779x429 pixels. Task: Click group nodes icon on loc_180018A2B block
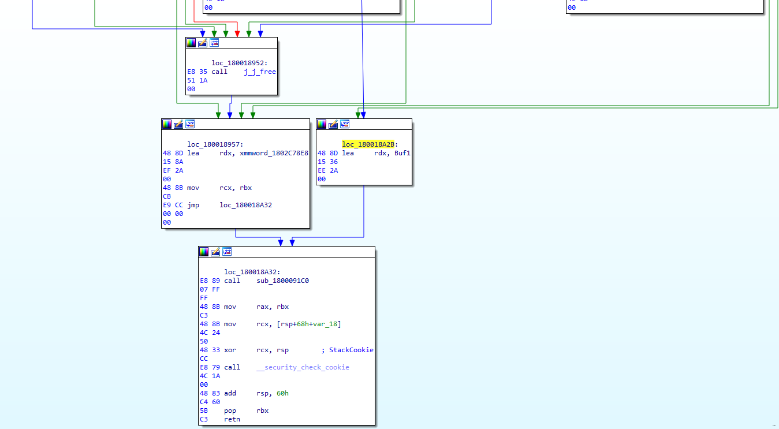click(x=345, y=124)
